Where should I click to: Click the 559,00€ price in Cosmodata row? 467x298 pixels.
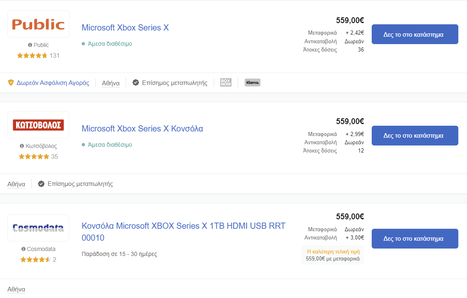pyautogui.click(x=350, y=216)
